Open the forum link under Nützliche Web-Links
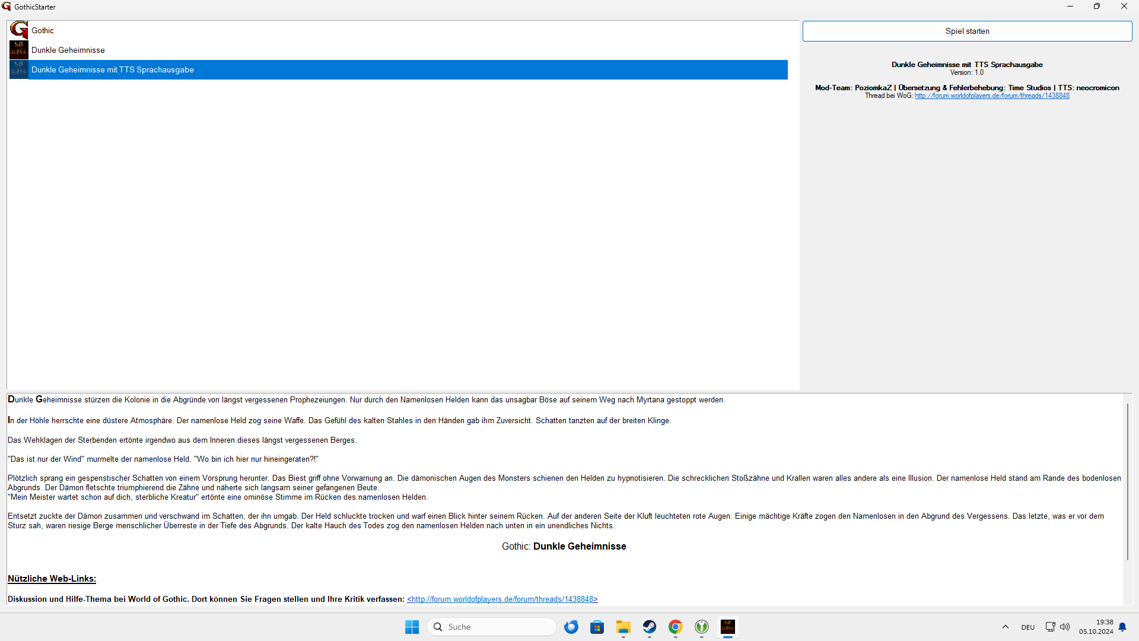Screen dimensions: 1139x641 click(x=502, y=599)
